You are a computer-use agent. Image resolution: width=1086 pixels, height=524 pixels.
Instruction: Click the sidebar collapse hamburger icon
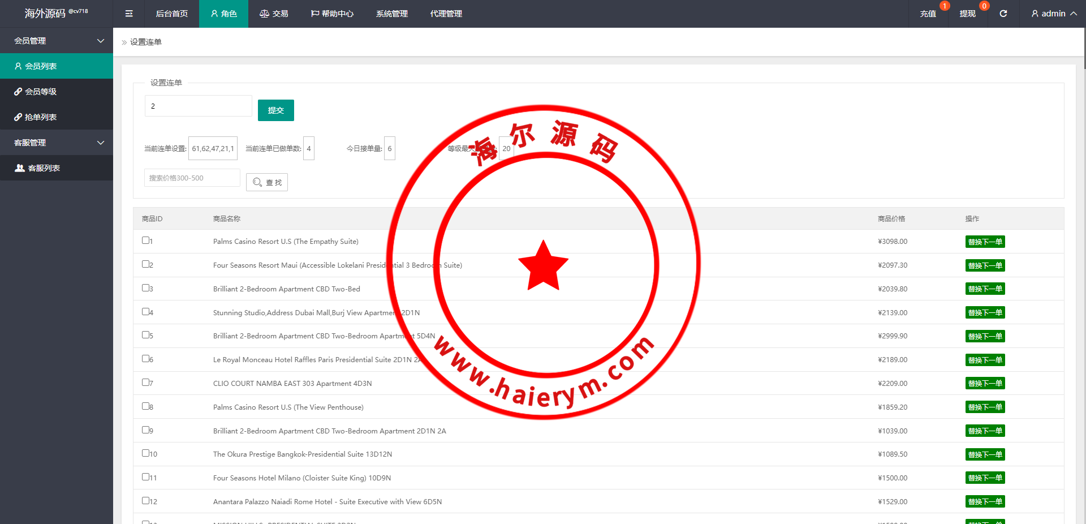(129, 14)
